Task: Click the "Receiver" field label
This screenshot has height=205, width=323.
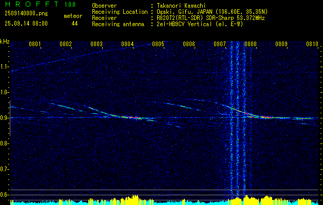Action: point(104,18)
